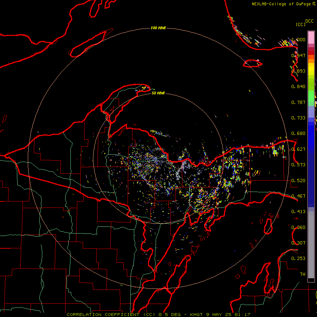
Task: Click the DCC product label
Action: pos(309,21)
